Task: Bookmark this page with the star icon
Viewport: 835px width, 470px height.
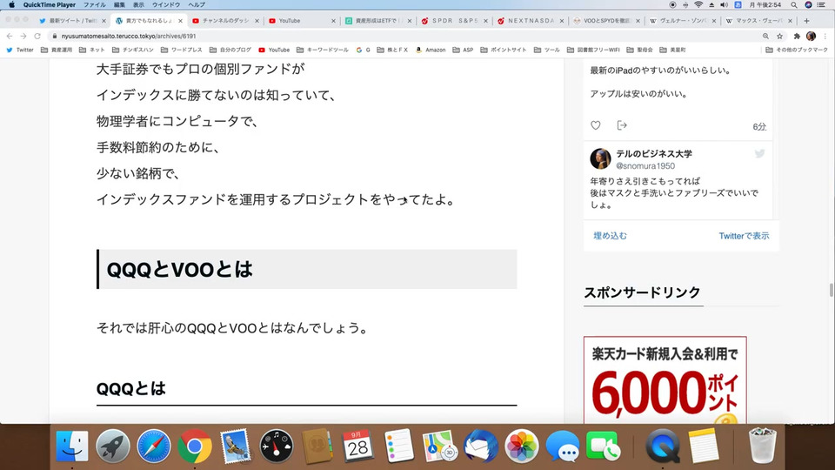Action: point(779,37)
